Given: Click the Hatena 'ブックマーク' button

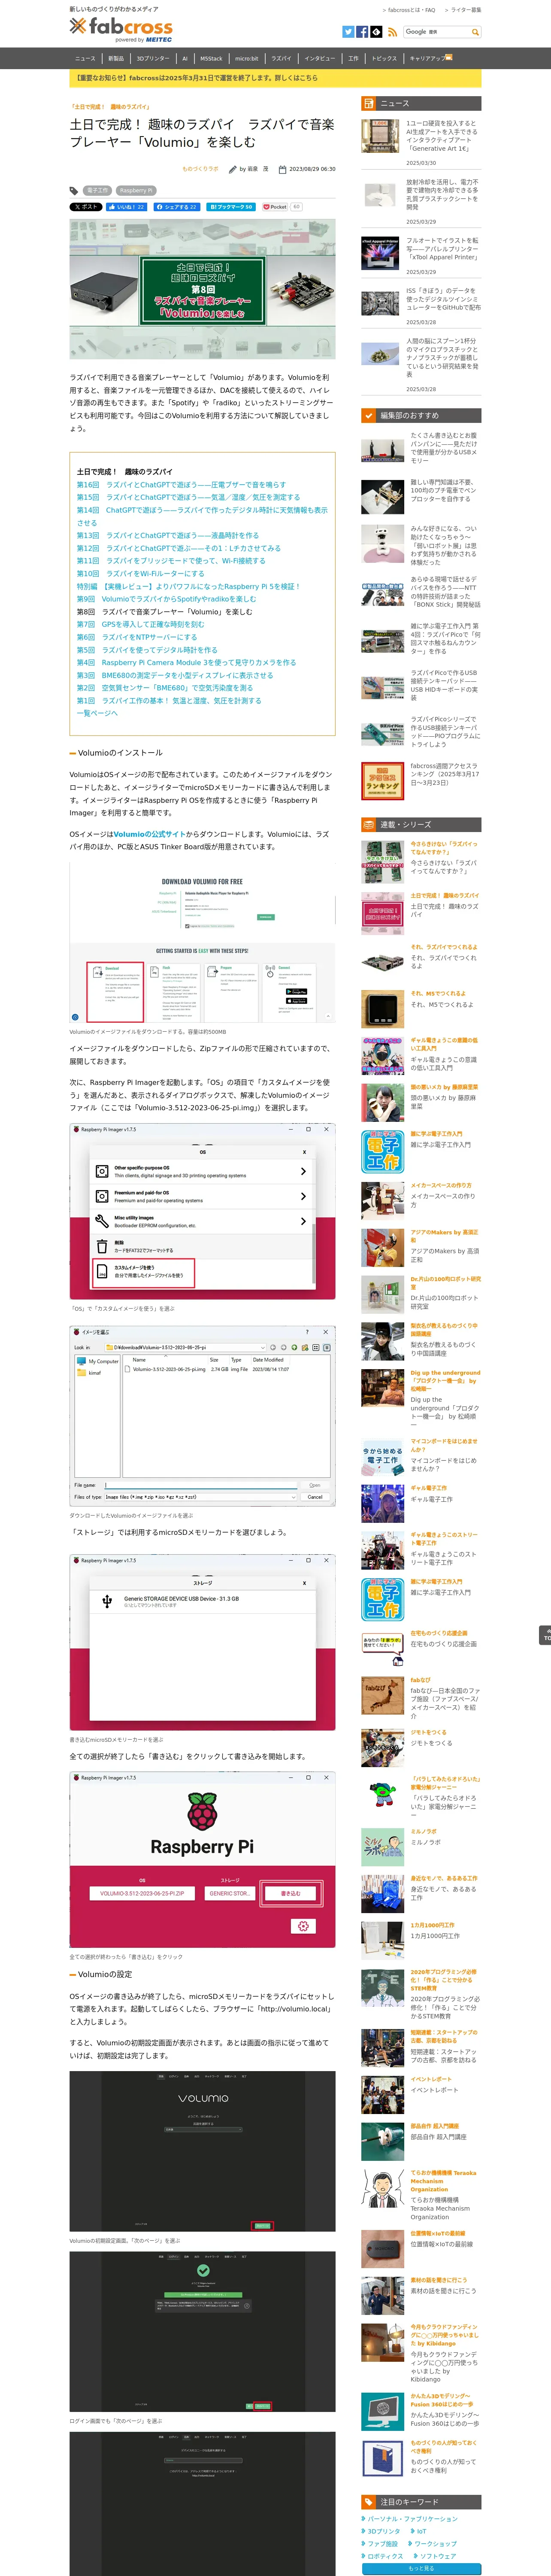Looking at the screenshot, I should click(x=231, y=207).
